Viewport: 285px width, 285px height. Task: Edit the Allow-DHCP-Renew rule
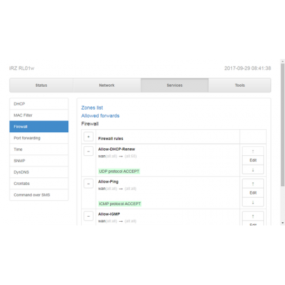coord(253,160)
